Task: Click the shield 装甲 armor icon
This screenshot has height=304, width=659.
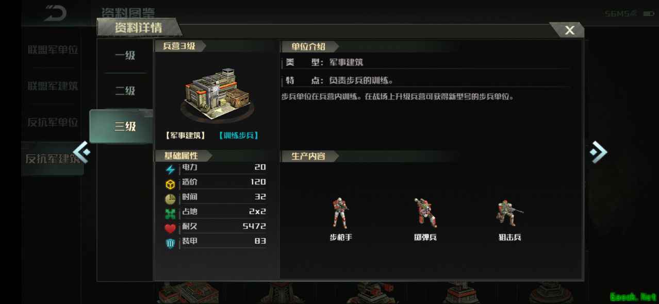Action: (x=170, y=243)
